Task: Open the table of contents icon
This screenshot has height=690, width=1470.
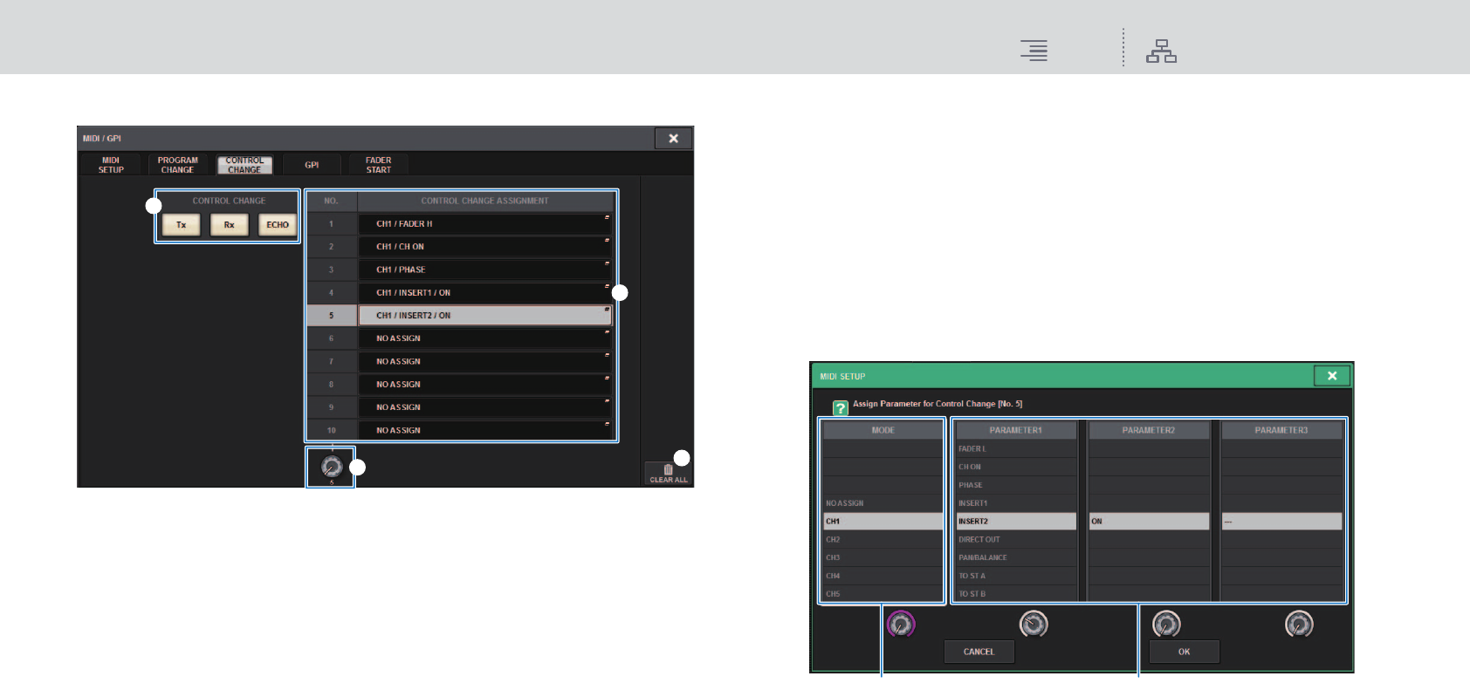Action: 1034,51
